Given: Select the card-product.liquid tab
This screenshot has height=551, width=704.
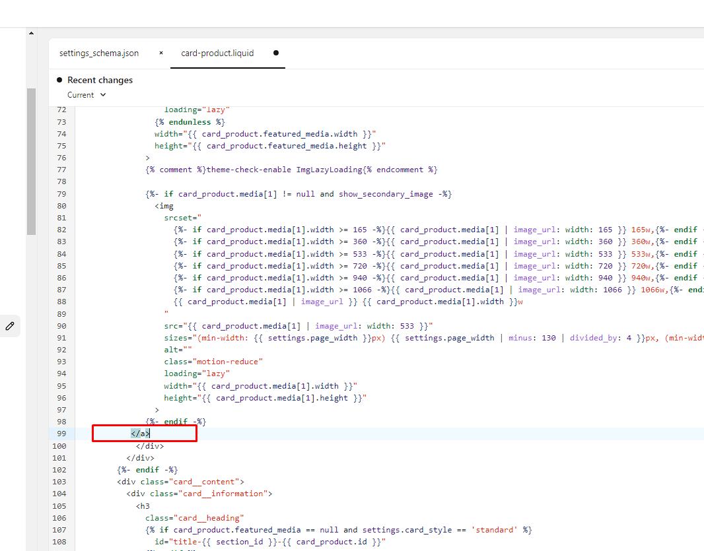Looking at the screenshot, I should click(217, 53).
